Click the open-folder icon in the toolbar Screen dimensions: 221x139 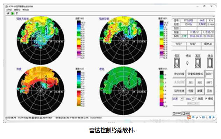[8, 13]
